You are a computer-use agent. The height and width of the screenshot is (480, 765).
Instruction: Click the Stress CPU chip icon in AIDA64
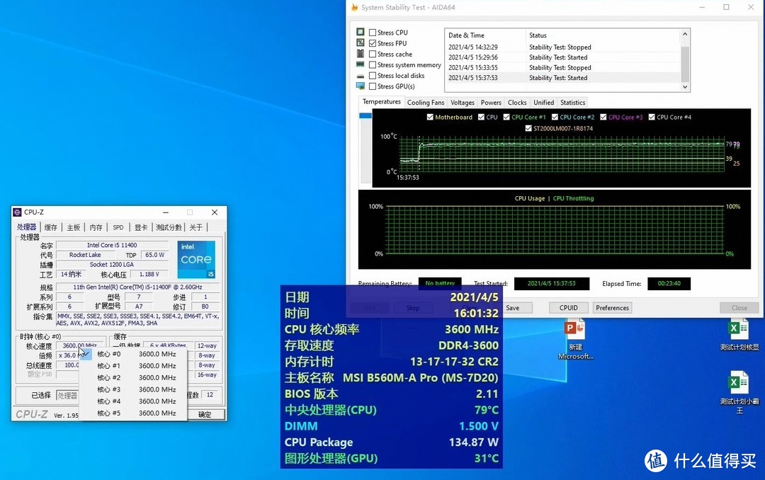361,32
